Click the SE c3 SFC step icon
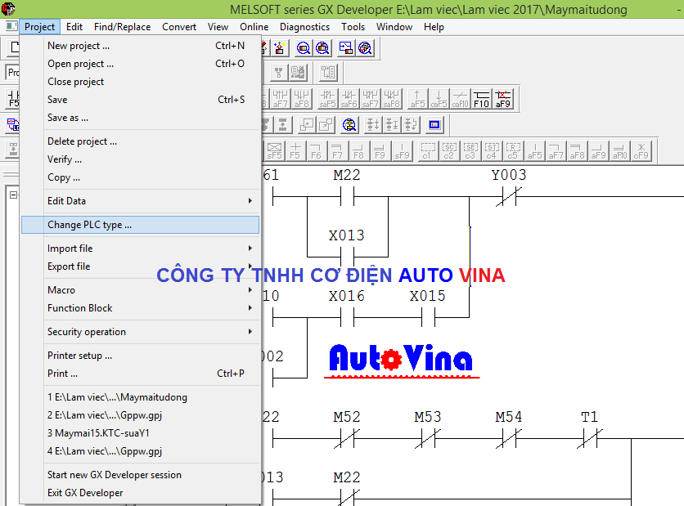This screenshot has width=684, height=506. coord(470,151)
